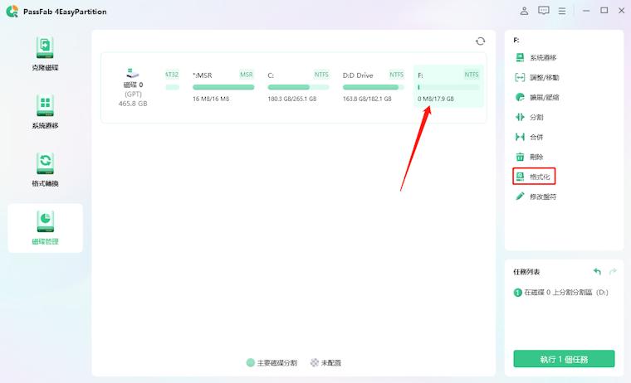Click the C: partition usage bar
631x383 pixels.
point(298,87)
